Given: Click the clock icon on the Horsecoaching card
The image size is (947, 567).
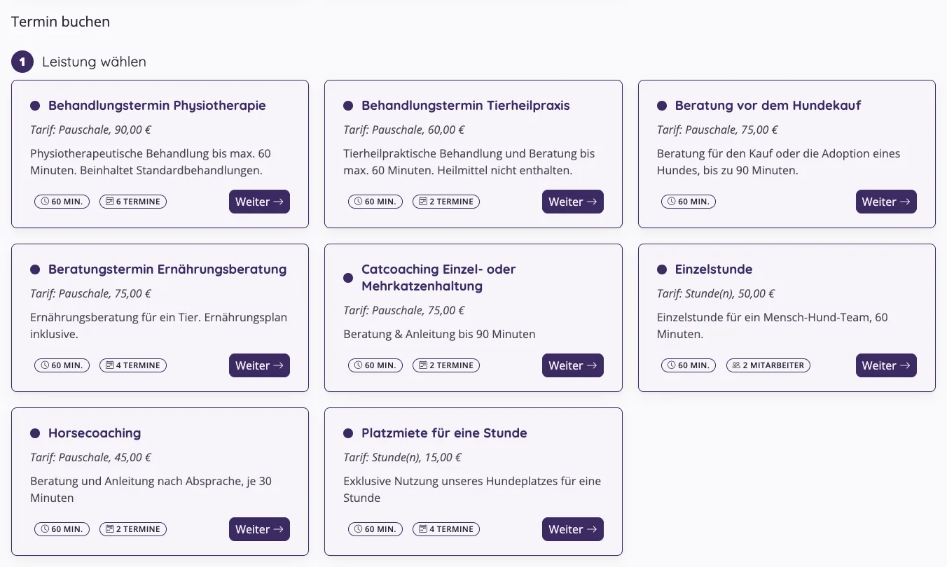Looking at the screenshot, I should click(45, 529).
